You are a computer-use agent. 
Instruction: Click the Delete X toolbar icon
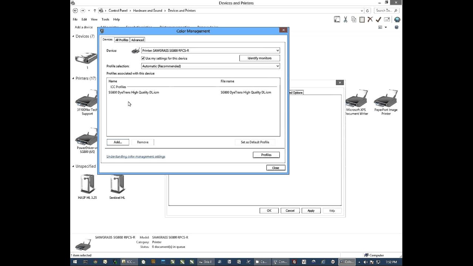click(370, 20)
